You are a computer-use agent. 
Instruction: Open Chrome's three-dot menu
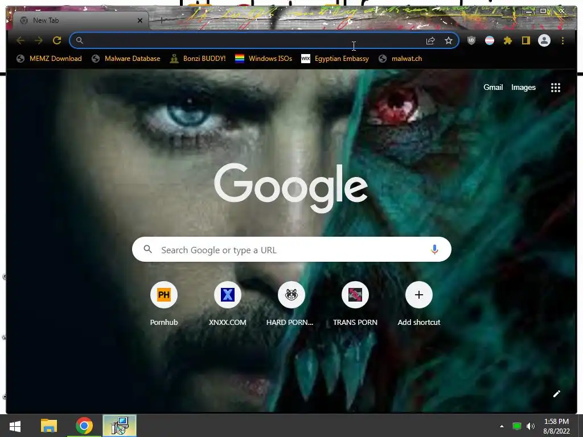(x=563, y=40)
